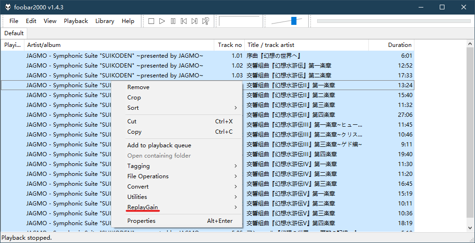Click the playback seek bar
475x243 pixels.
click(393, 21)
